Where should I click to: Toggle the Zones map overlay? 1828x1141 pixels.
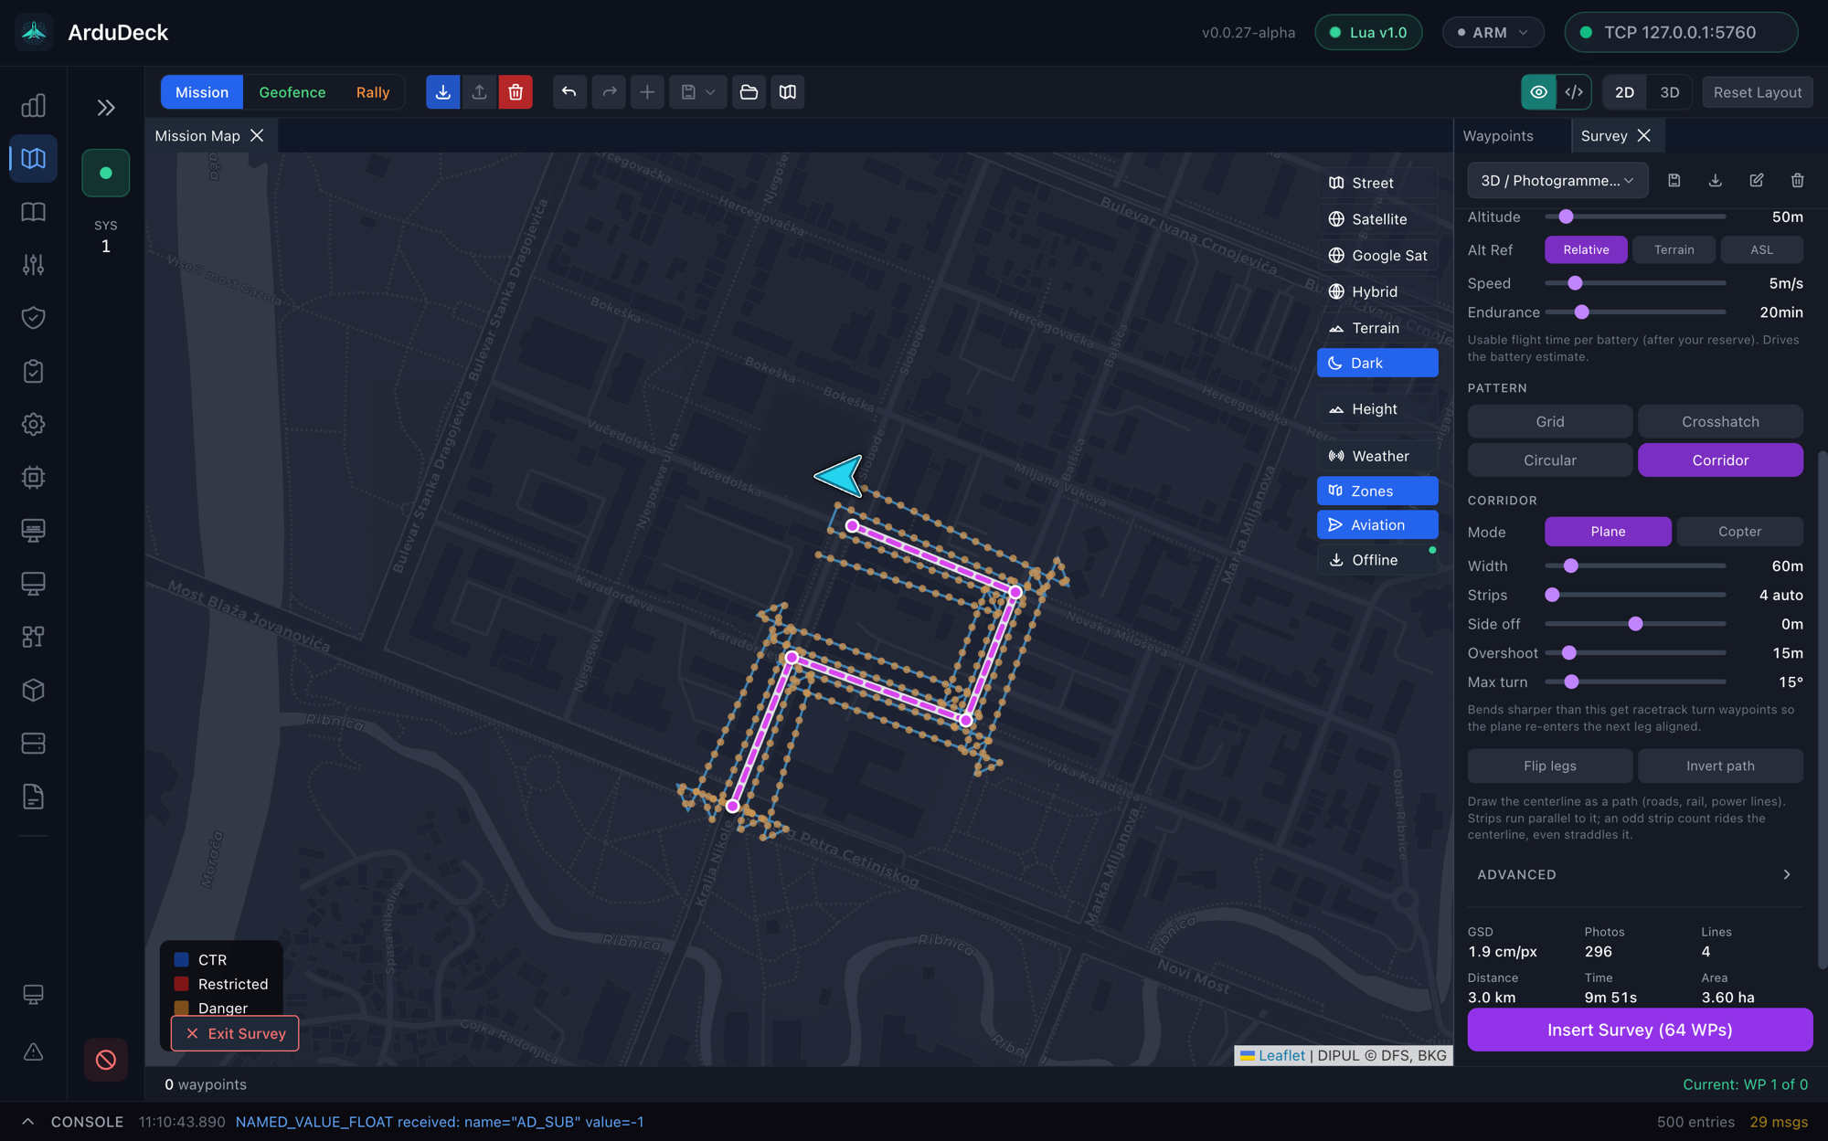coord(1377,491)
